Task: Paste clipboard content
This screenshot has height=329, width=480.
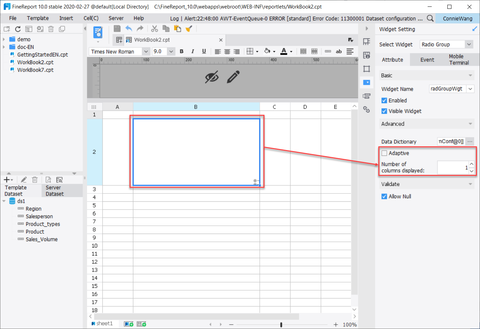Action: pos(177,29)
